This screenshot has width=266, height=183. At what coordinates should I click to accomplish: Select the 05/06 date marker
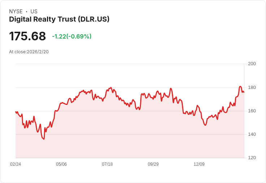click(61, 164)
